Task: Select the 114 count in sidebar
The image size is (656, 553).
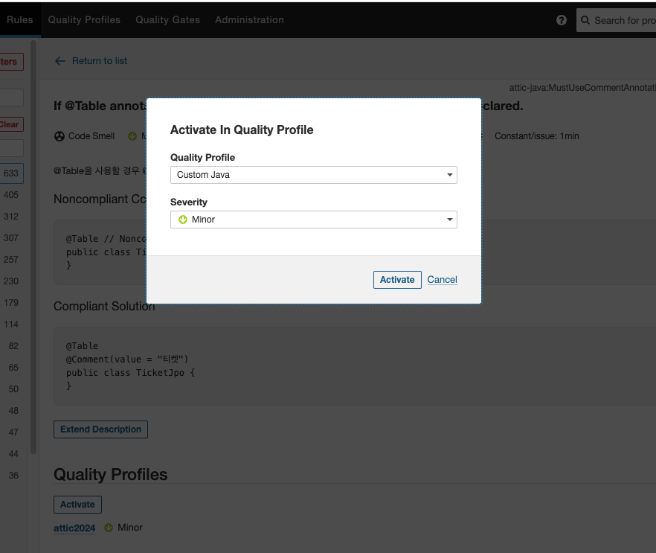Action: pyautogui.click(x=11, y=325)
